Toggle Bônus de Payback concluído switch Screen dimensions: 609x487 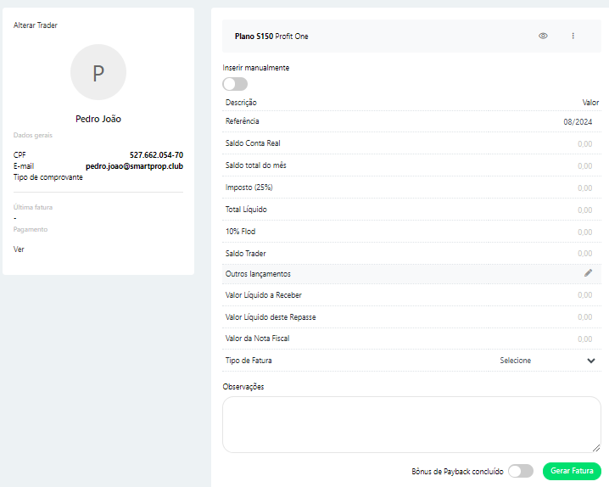520,471
